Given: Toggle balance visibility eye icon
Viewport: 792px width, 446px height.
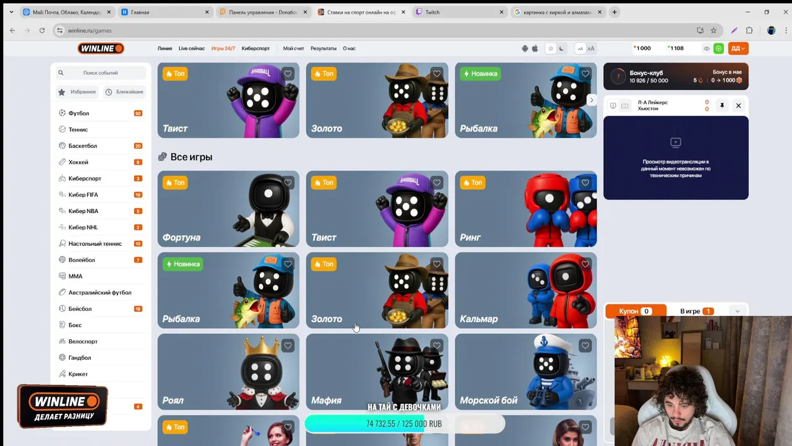Looking at the screenshot, I should tap(707, 48).
